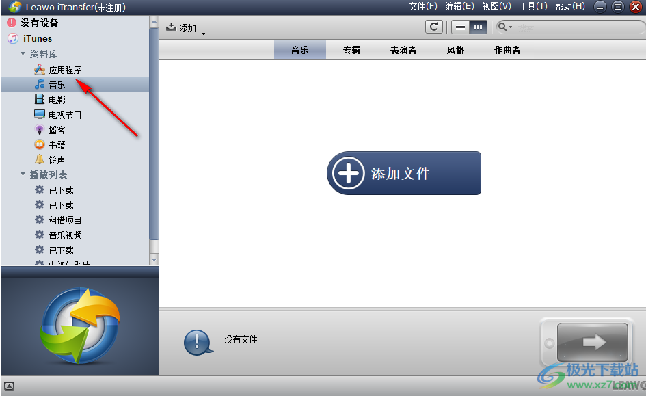Image resolution: width=646 pixels, height=396 pixels.
Task: Click the magnifier search icon
Action: click(x=502, y=27)
